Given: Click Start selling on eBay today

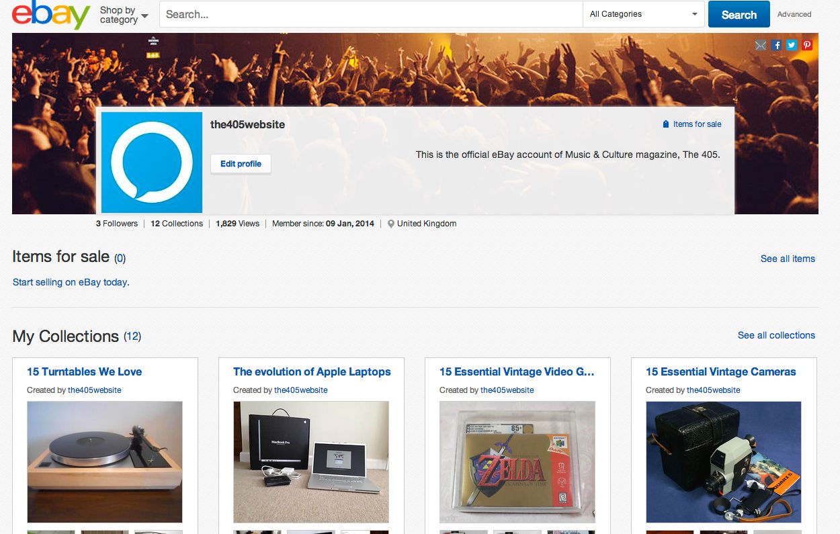Looking at the screenshot, I should coord(71,282).
